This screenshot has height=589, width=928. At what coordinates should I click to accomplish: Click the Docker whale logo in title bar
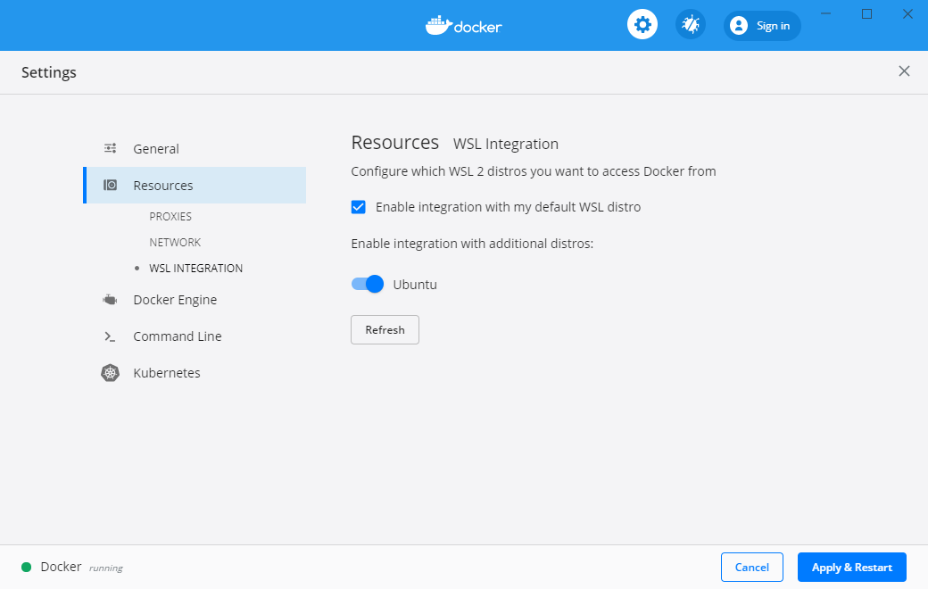pos(463,25)
